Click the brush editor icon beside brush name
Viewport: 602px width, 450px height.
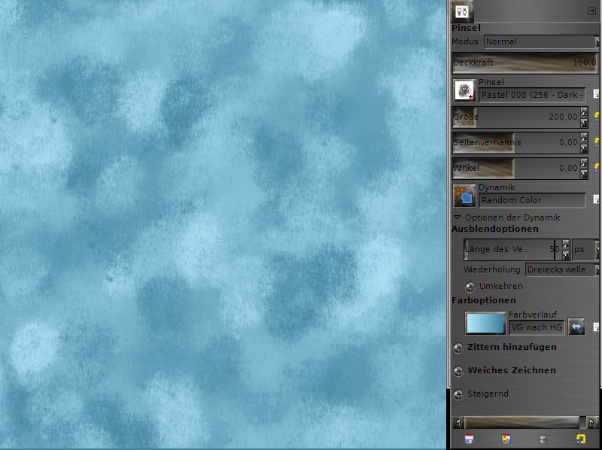click(x=595, y=93)
